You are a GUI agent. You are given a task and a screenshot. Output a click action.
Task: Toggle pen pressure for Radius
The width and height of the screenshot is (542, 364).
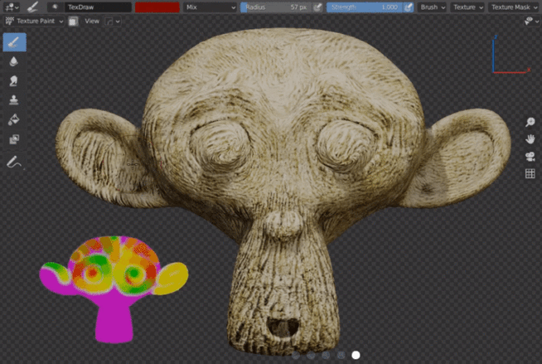point(317,7)
